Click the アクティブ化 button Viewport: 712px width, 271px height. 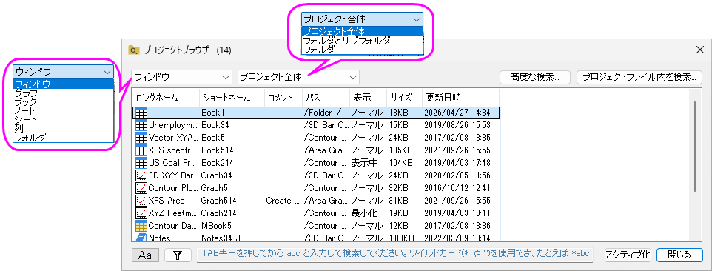click(x=628, y=255)
